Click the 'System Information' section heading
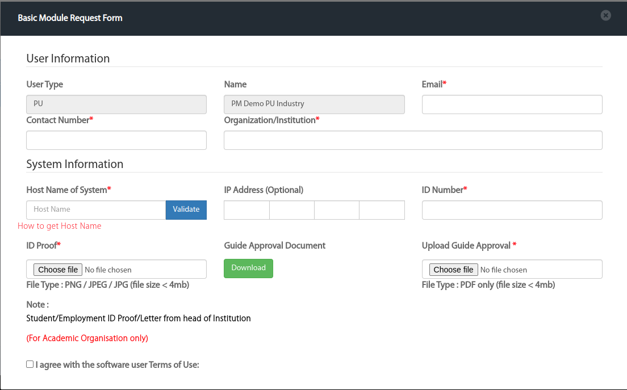The image size is (627, 390). (x=75, y=164)
